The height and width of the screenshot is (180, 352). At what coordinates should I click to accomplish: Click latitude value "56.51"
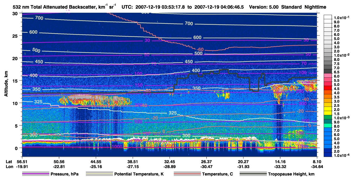coord(22,161)
